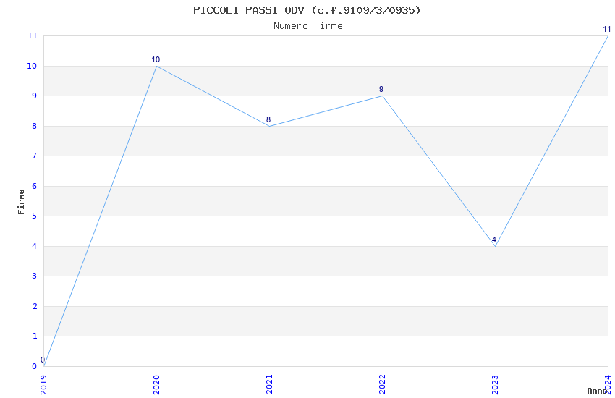Click the 2019 data point at zero
Viewport: 615px width, 398px height.
coord(43,365)
